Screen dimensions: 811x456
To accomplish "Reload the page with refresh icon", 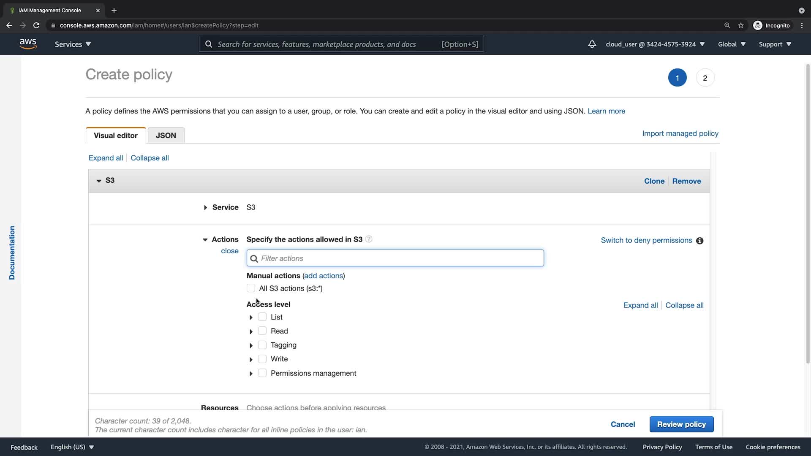I will click(x=36, y=25).
